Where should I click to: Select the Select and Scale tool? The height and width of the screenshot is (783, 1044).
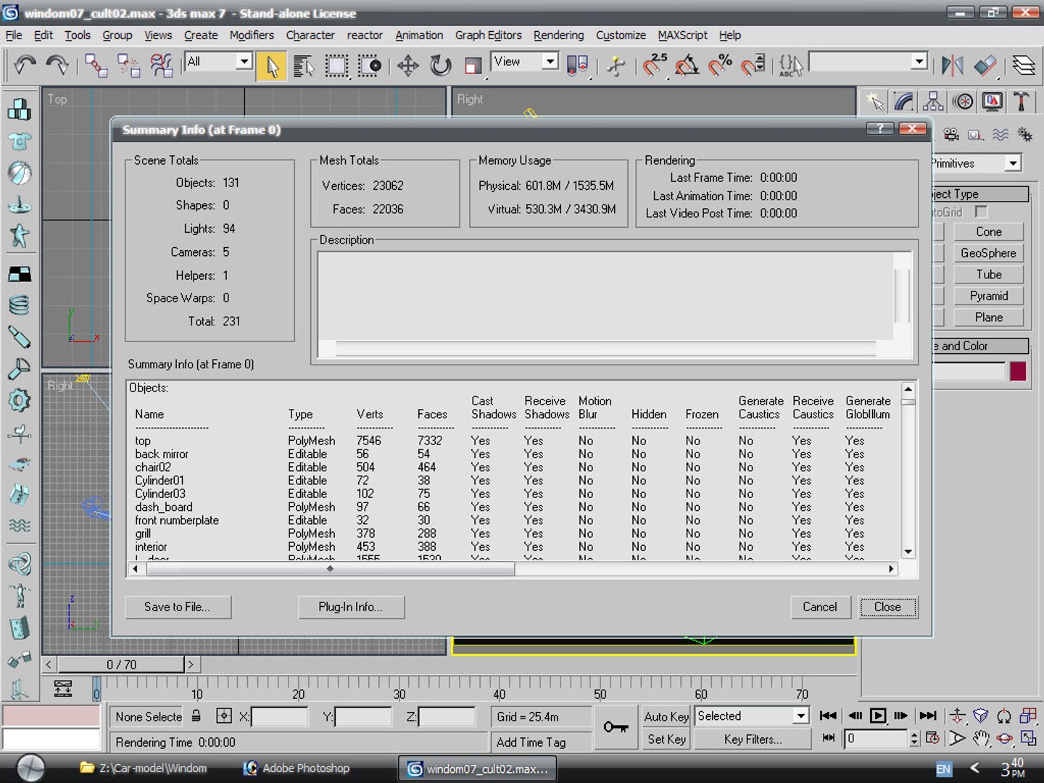coord(473,66)
